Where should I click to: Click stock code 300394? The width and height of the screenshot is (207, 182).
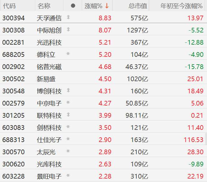(x=13, y=18)
